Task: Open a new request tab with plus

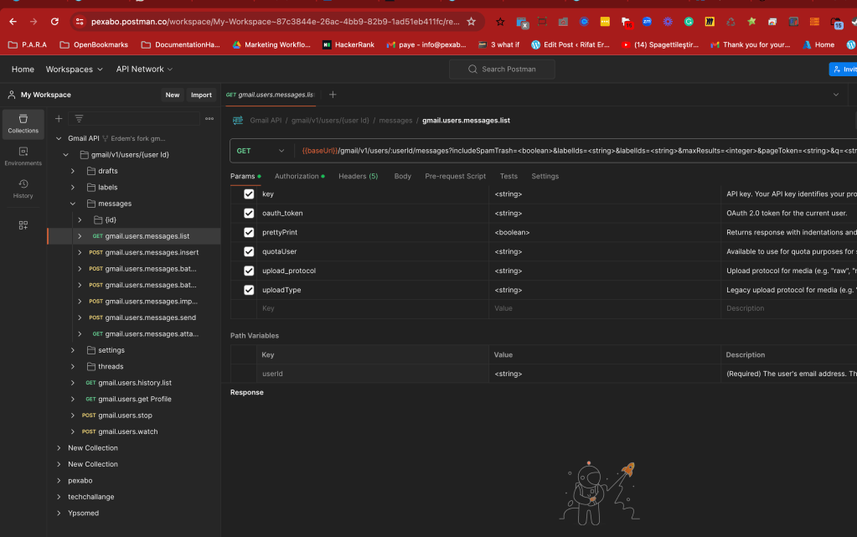Action: (333, 95)
